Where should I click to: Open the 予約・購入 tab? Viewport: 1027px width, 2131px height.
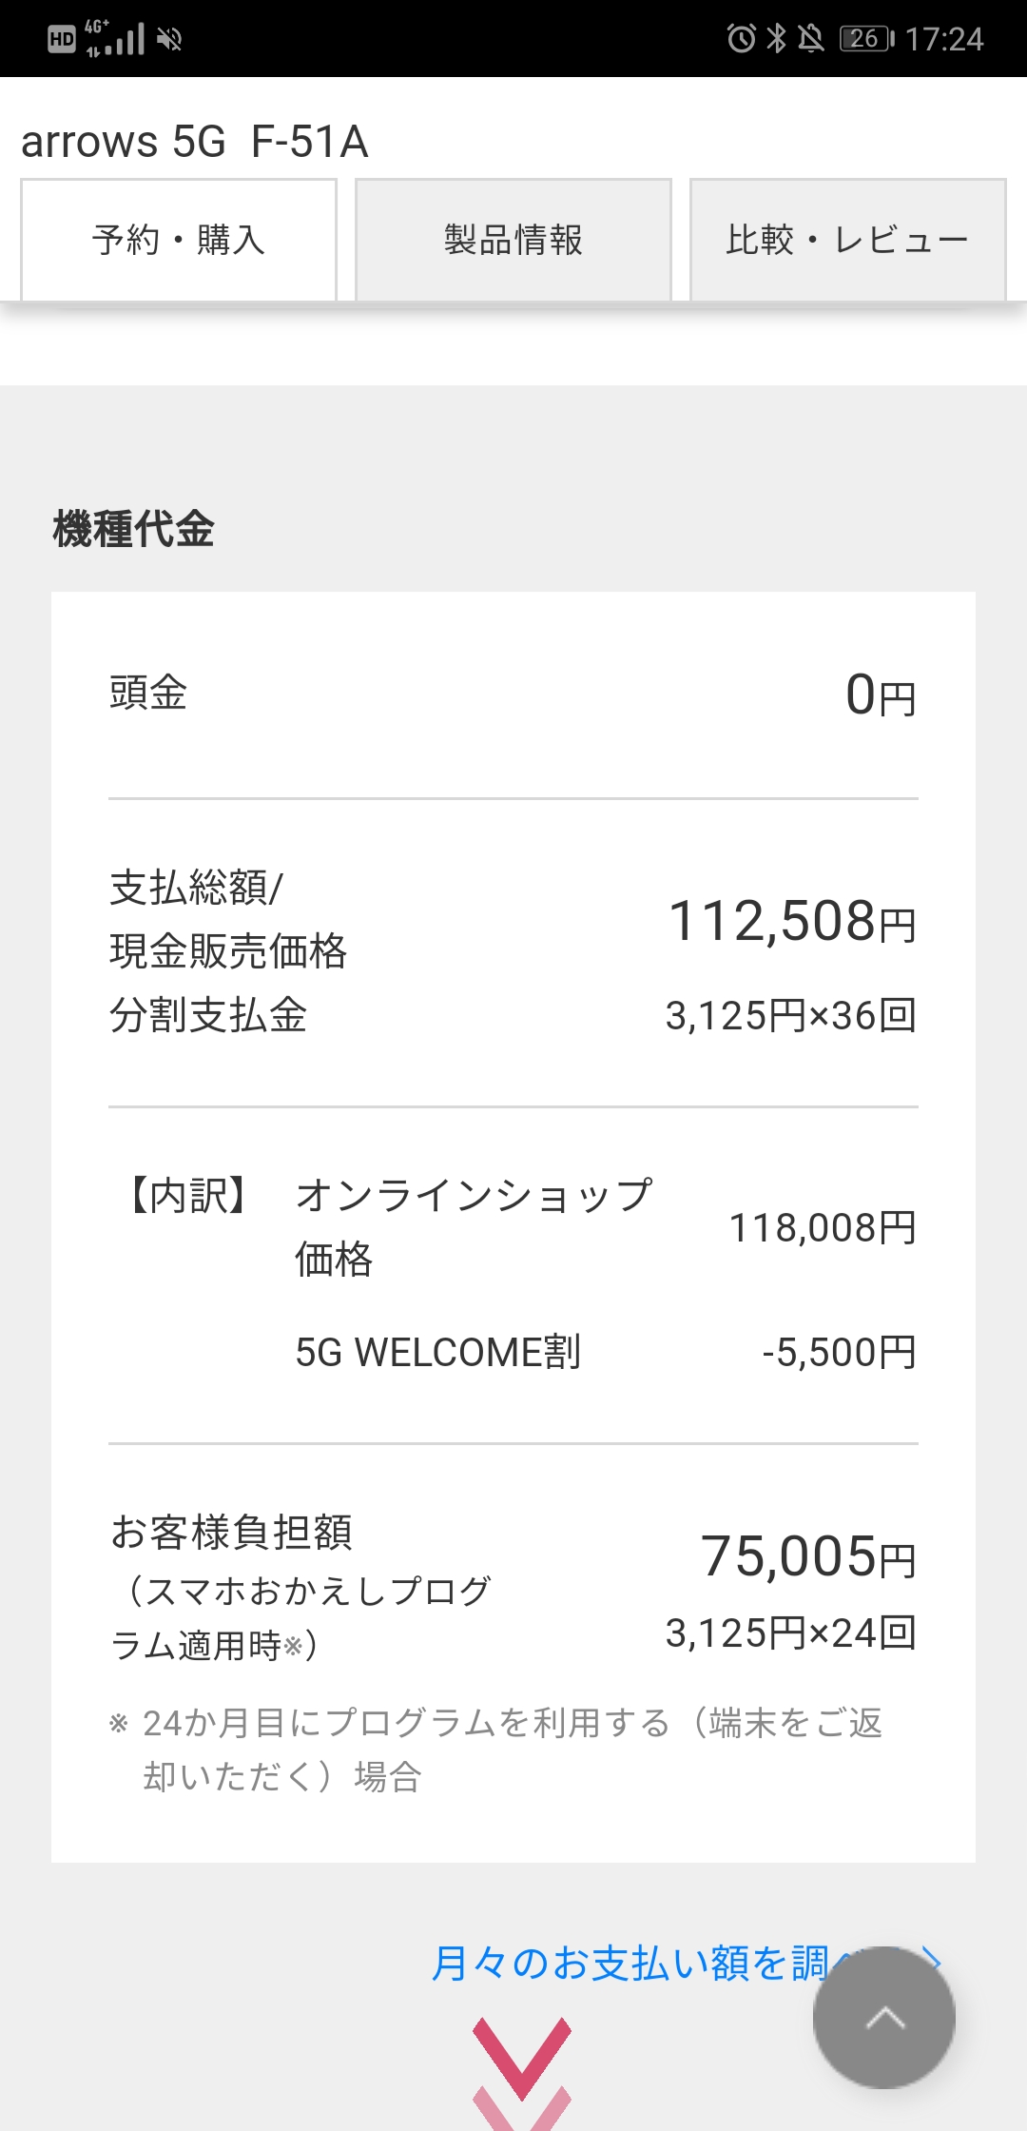179,240
